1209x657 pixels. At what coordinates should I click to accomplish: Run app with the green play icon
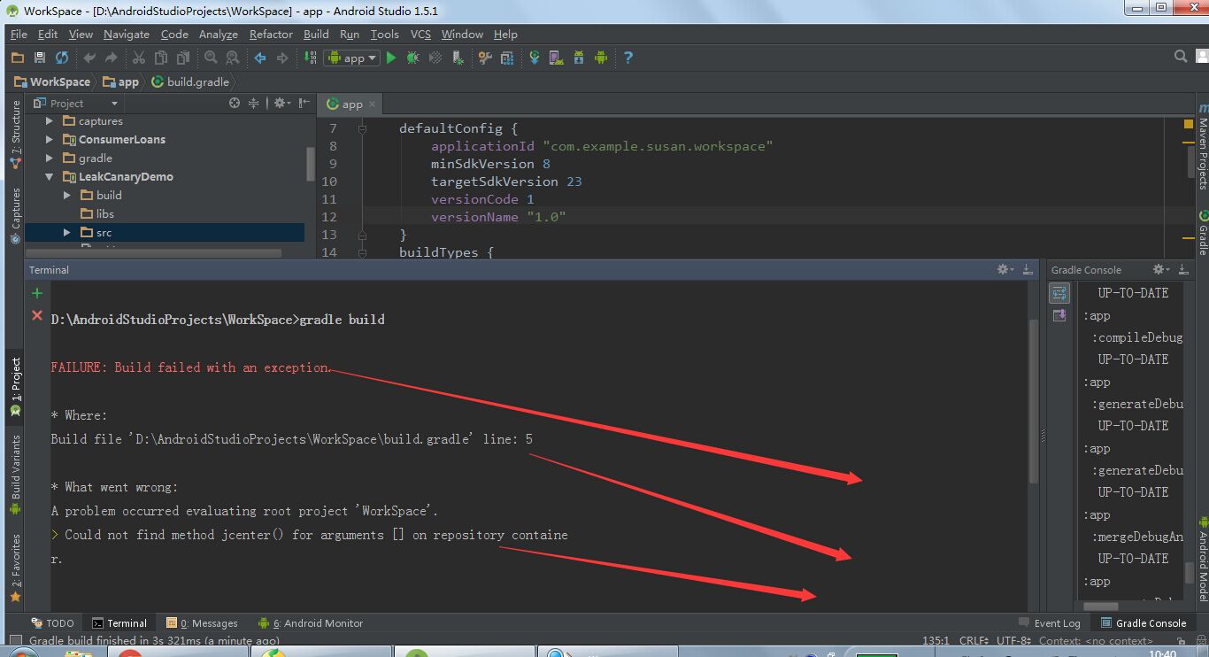(391, 58)
